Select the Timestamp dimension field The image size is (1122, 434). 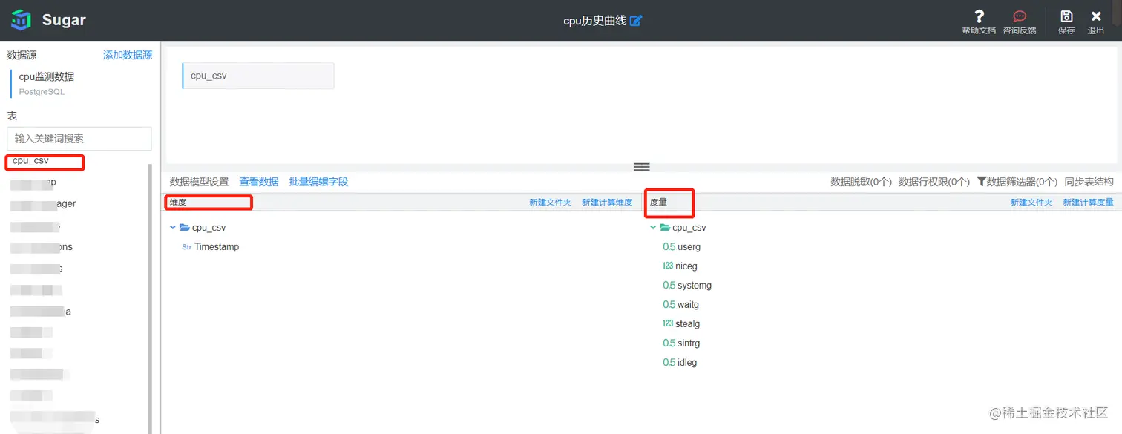click(217, 247)
